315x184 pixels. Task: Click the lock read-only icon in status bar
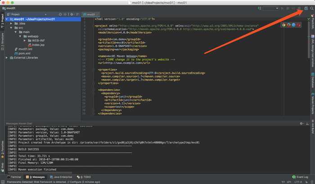pos(307,182)
